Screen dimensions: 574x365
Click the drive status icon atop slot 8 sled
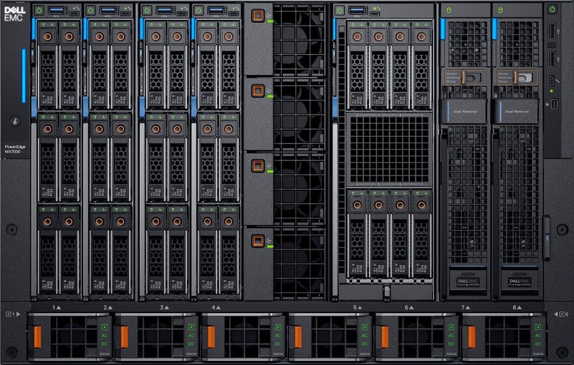[x=501, y=10]
